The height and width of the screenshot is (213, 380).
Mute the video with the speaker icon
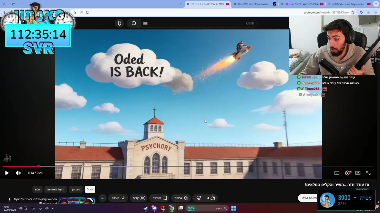[18, 173]
